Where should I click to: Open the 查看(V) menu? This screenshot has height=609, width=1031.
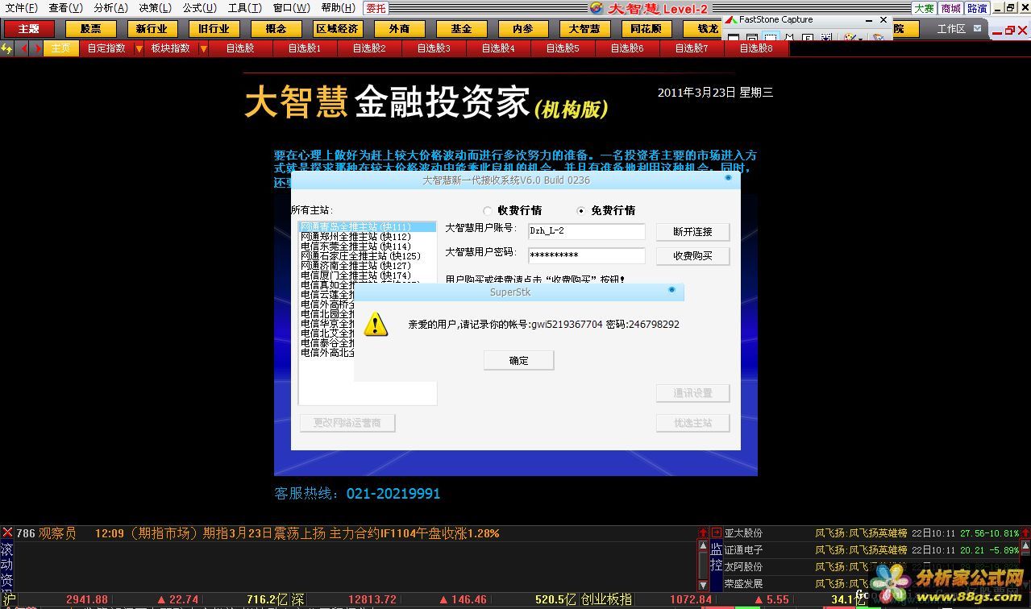coord(65,8)
